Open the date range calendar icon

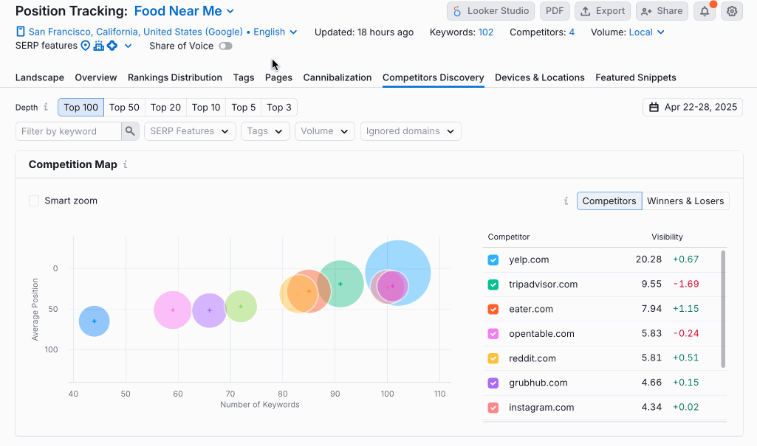(654, 107)
